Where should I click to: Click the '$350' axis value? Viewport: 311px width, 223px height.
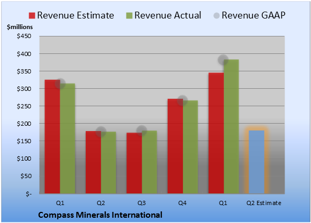pos(24,71)
